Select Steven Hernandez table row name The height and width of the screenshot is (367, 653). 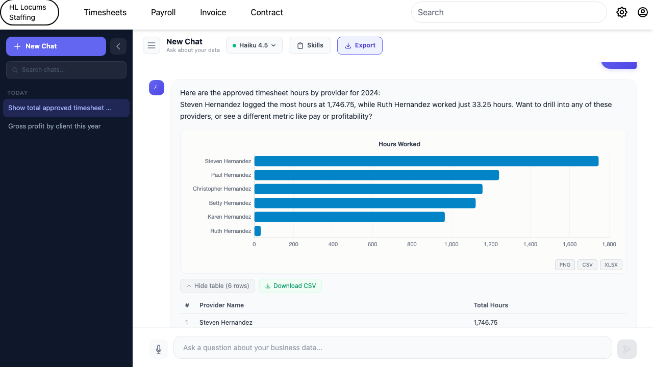(226, 323)
